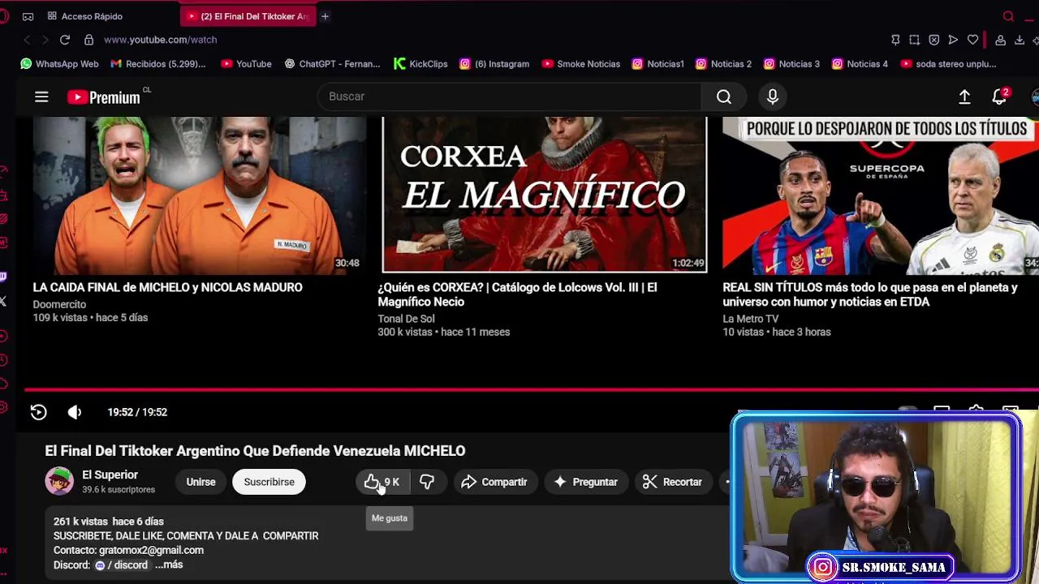Click the video title text 'El Final Del Tiktoker'
This screenshot has height=584, width=1039.
(x=255, y=451)
